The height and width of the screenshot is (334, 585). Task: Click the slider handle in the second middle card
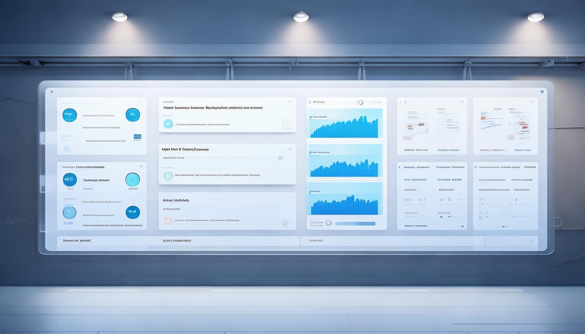coord(280,158)
